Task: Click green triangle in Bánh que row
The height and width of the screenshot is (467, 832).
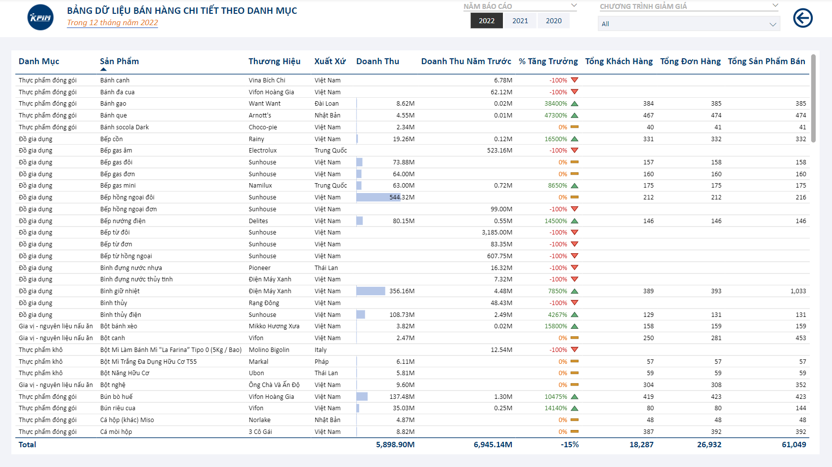Action: (575, 116)
